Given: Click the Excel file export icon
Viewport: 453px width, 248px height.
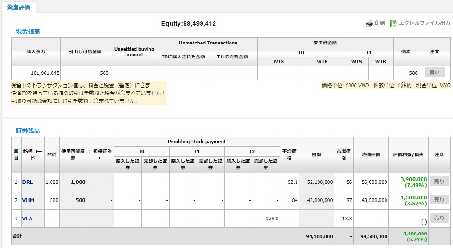Looking at the screenshot, I should [394, 23].
